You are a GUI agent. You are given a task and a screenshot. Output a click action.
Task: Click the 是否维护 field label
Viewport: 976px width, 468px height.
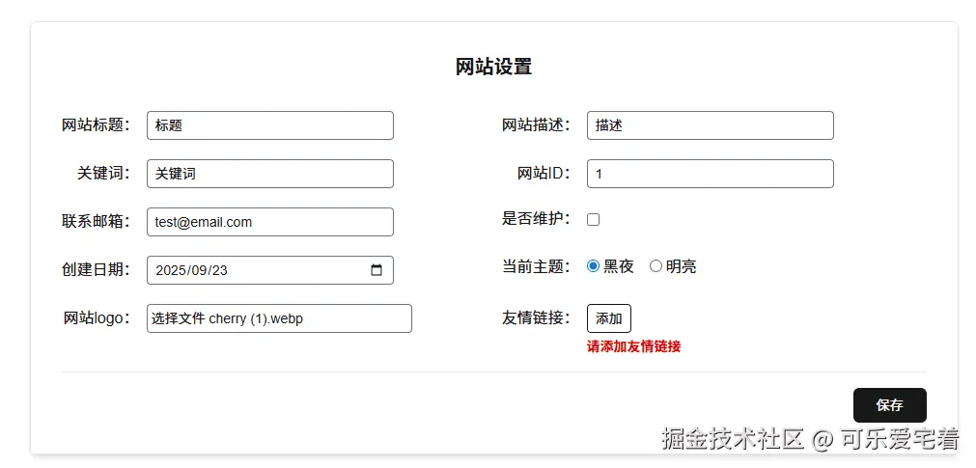point(536,219)
